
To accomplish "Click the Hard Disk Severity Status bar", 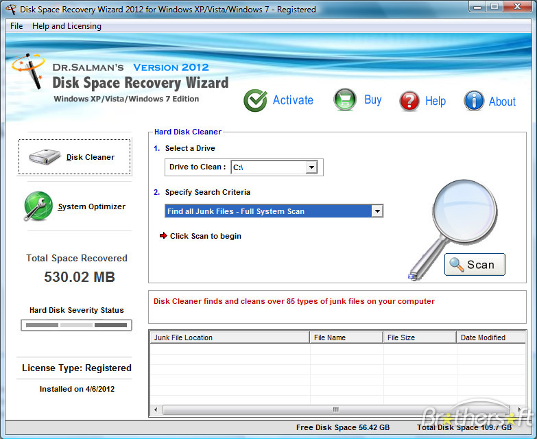I will (76, 325).
